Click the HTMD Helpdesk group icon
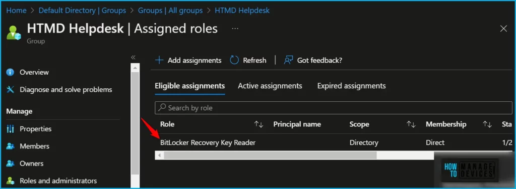This screenshot has height=189, width=516. [x=14, y=33]
